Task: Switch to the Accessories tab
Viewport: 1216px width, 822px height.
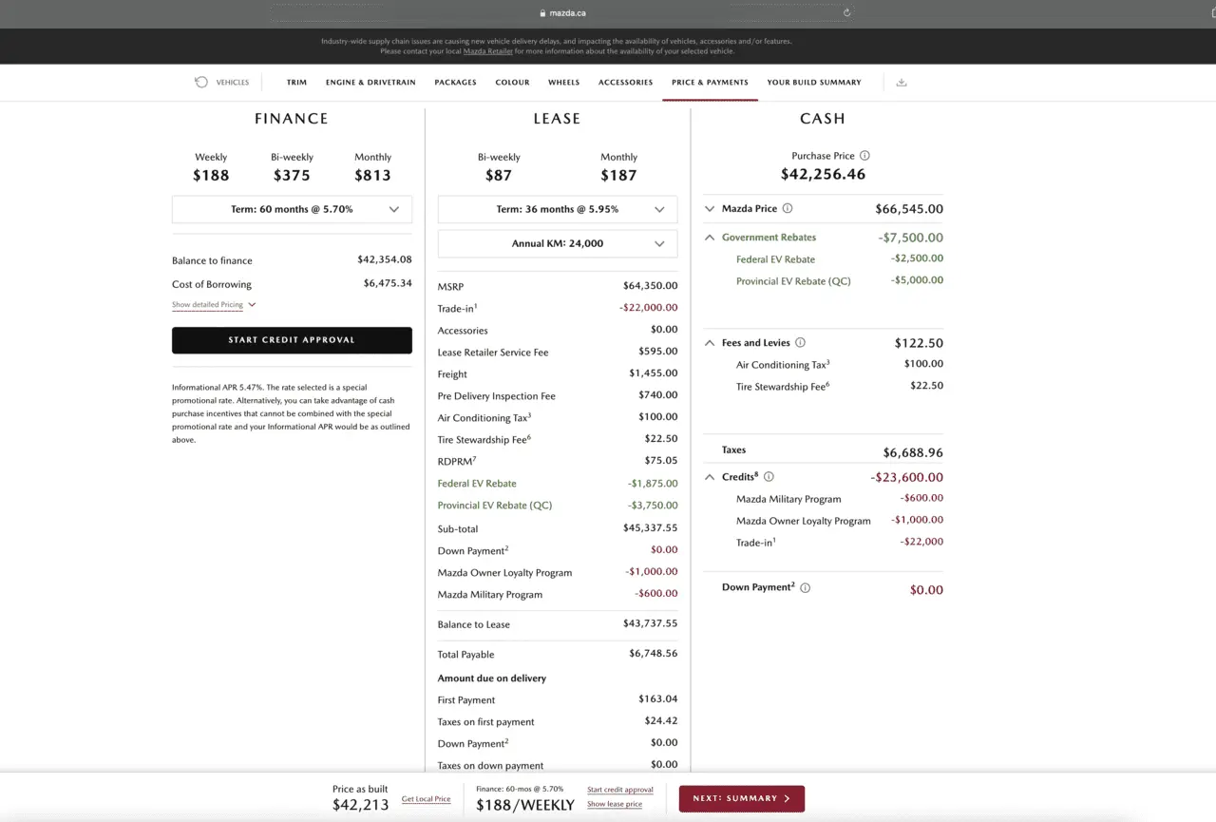Action: pos(625,83)
